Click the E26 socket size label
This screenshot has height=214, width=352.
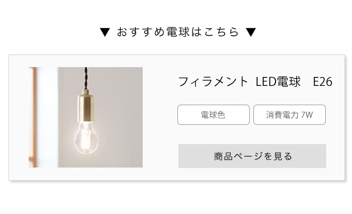tap(322, 82)
